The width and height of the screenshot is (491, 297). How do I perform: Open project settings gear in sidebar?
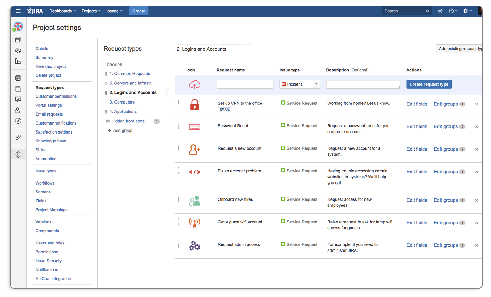pos(18,155)
